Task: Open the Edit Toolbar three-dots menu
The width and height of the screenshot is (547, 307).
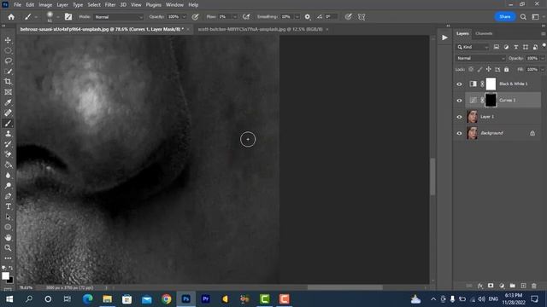Action: click(x=8, y=258)
